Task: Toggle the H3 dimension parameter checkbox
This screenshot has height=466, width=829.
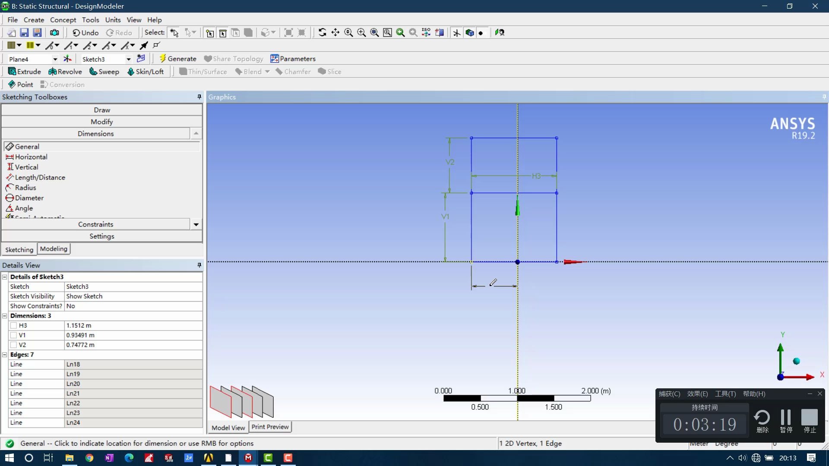Action: click(x=13, y=325)
